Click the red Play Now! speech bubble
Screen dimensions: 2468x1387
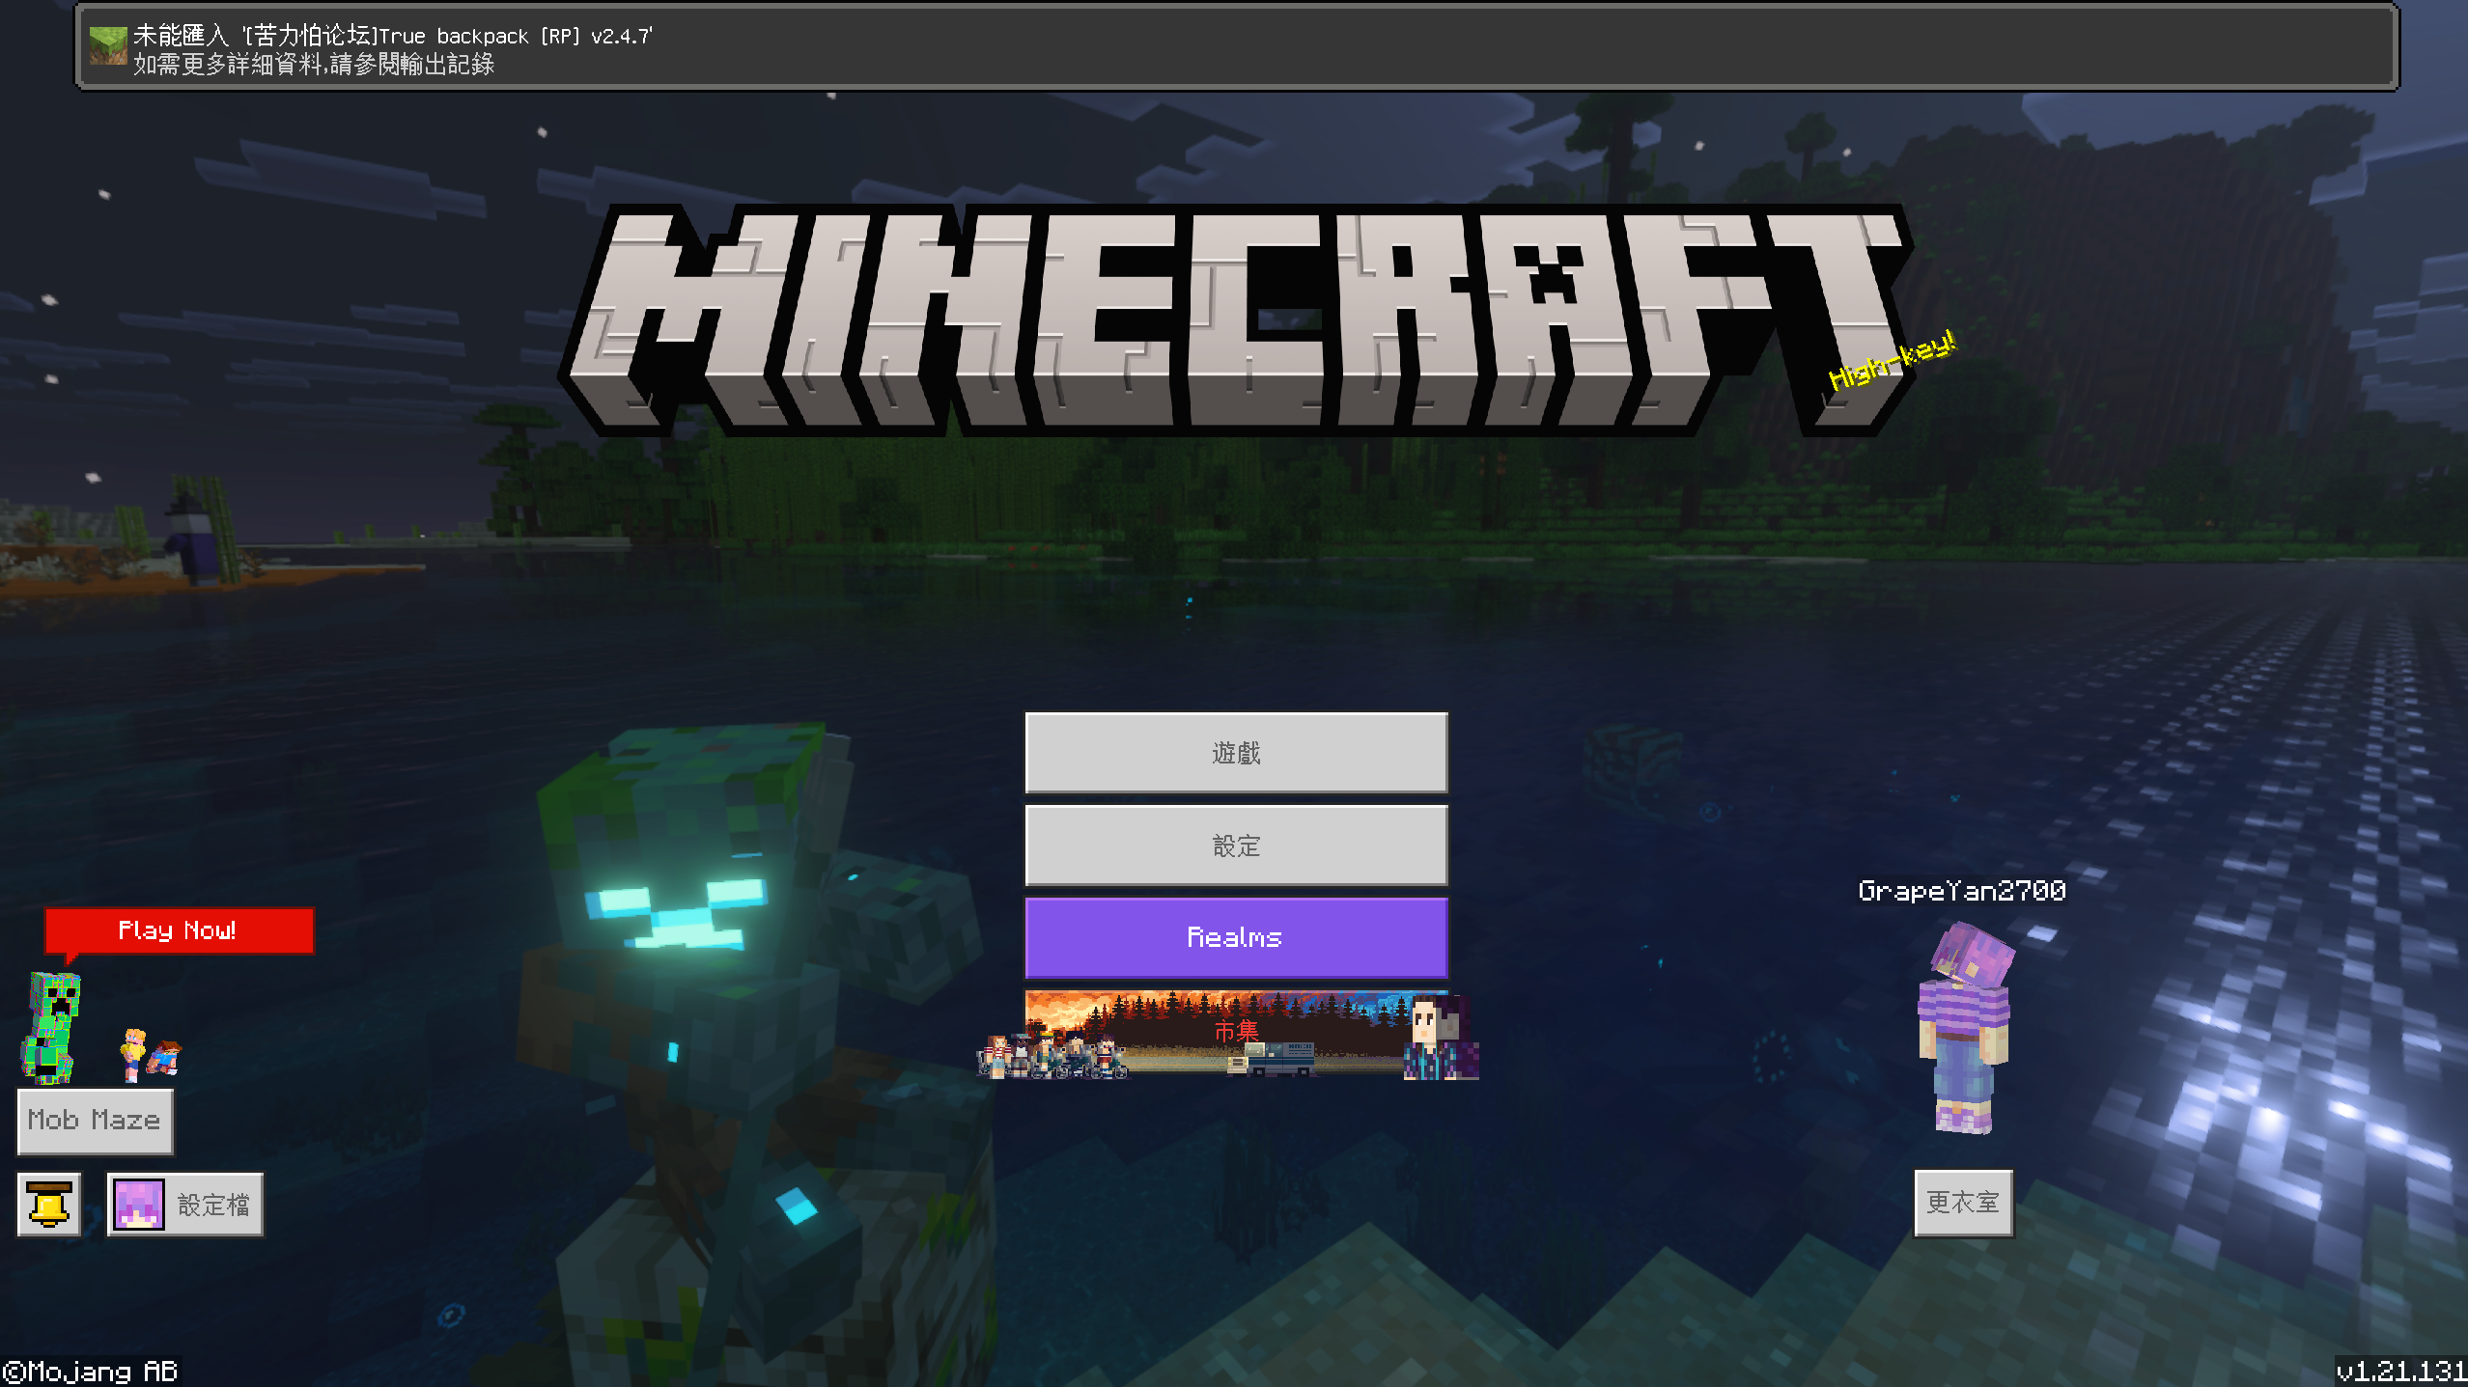(179, 930)
